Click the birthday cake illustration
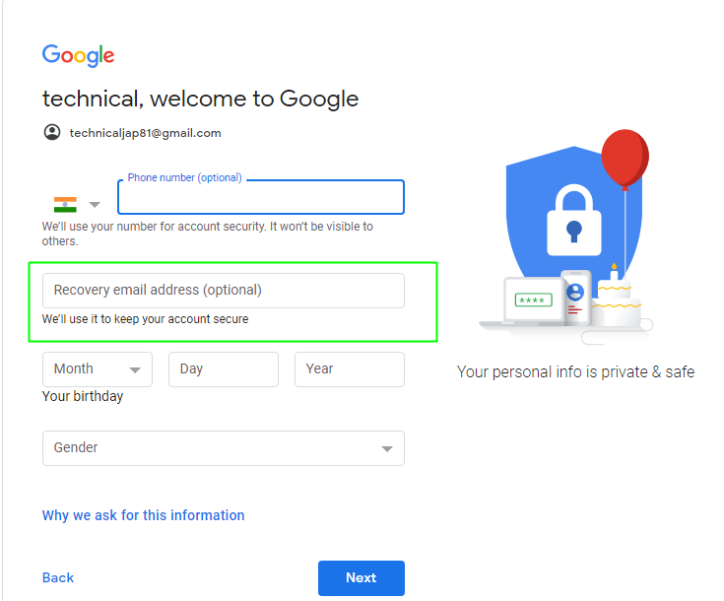The height and width of the screenshot is (601, 724). (x=617, y=296)
